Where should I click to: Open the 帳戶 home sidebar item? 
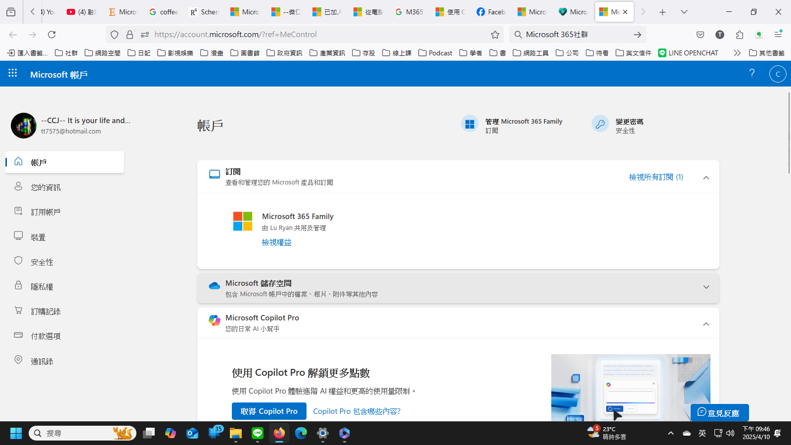(65, 162)
